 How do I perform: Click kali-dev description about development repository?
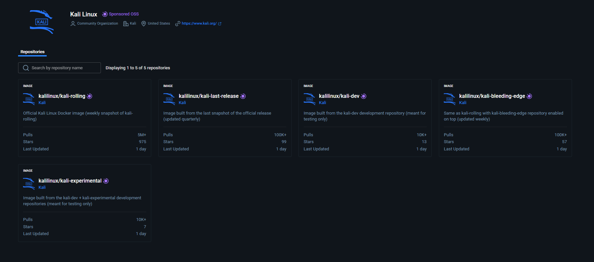365,116
